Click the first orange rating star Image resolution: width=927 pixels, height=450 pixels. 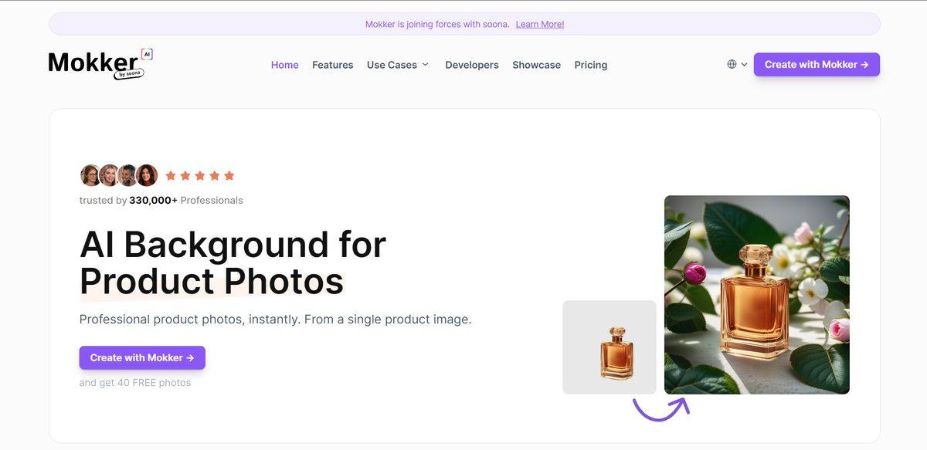point(171,176)
